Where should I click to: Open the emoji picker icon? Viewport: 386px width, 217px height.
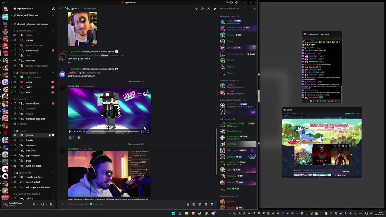tap(206, 204)
